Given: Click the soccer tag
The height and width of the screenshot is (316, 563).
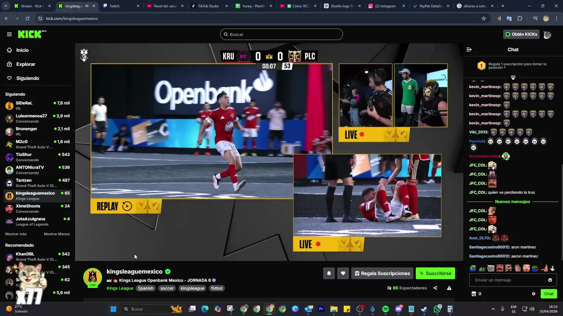Looking at the screenshot, I should (x=167, y=288).
